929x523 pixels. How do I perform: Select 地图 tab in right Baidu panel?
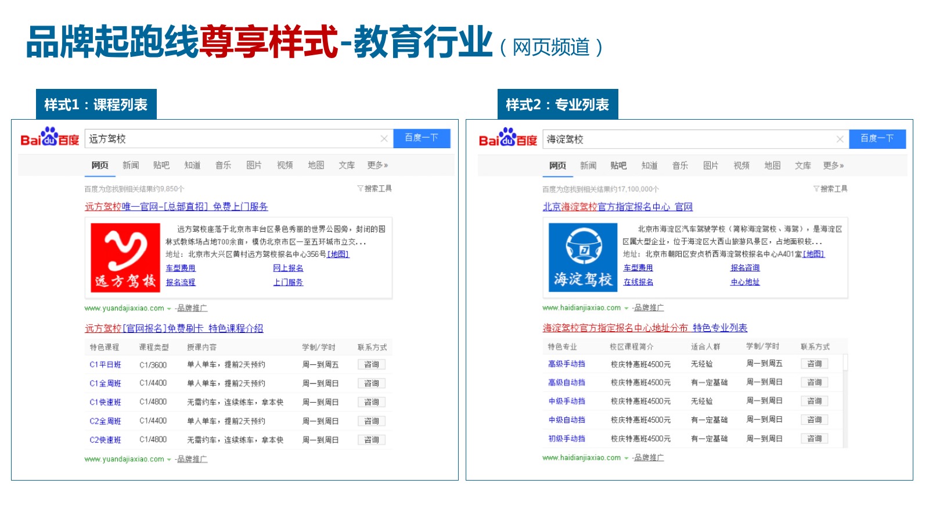point(772,166)
